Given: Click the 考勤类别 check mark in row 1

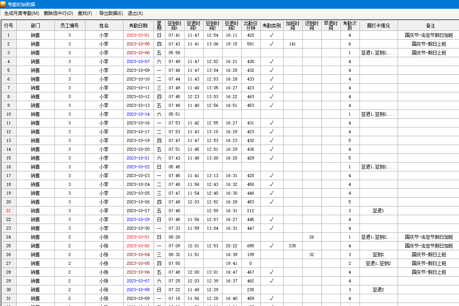Looking at the screenshot, I should pyautogui.click(x=271, y=35).
